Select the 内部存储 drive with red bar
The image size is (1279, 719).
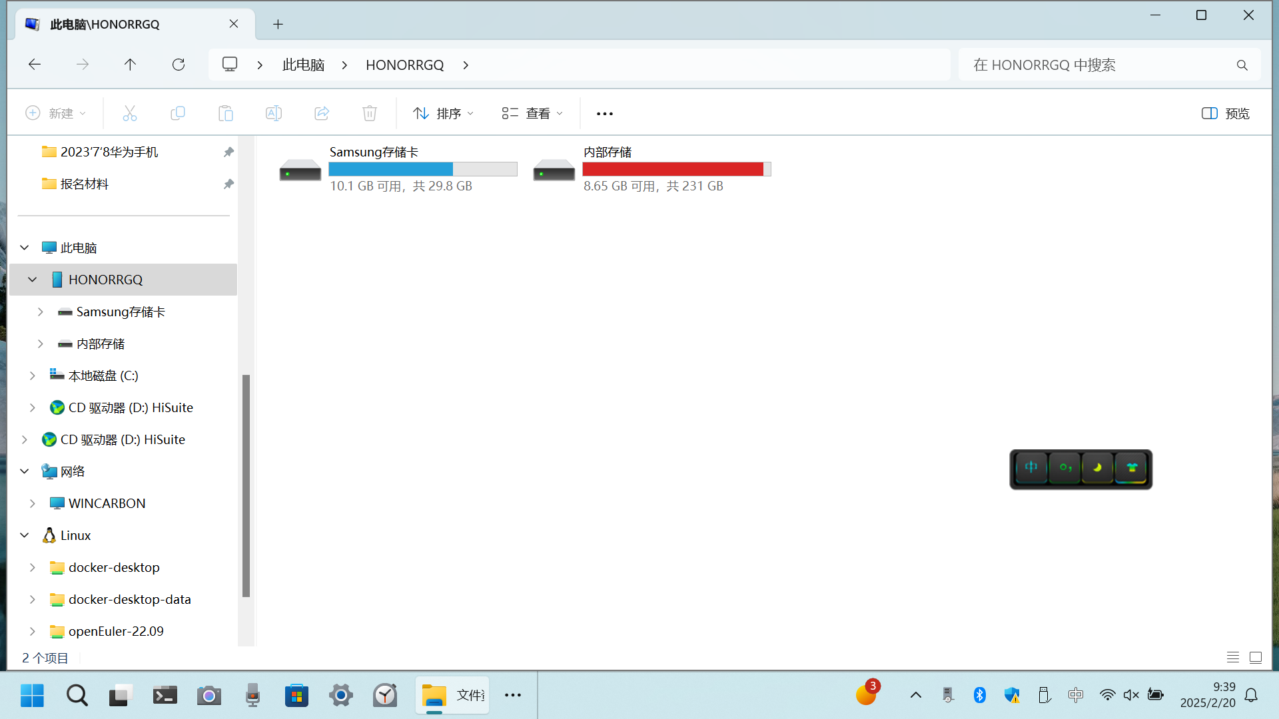click(x=651, y=169)
